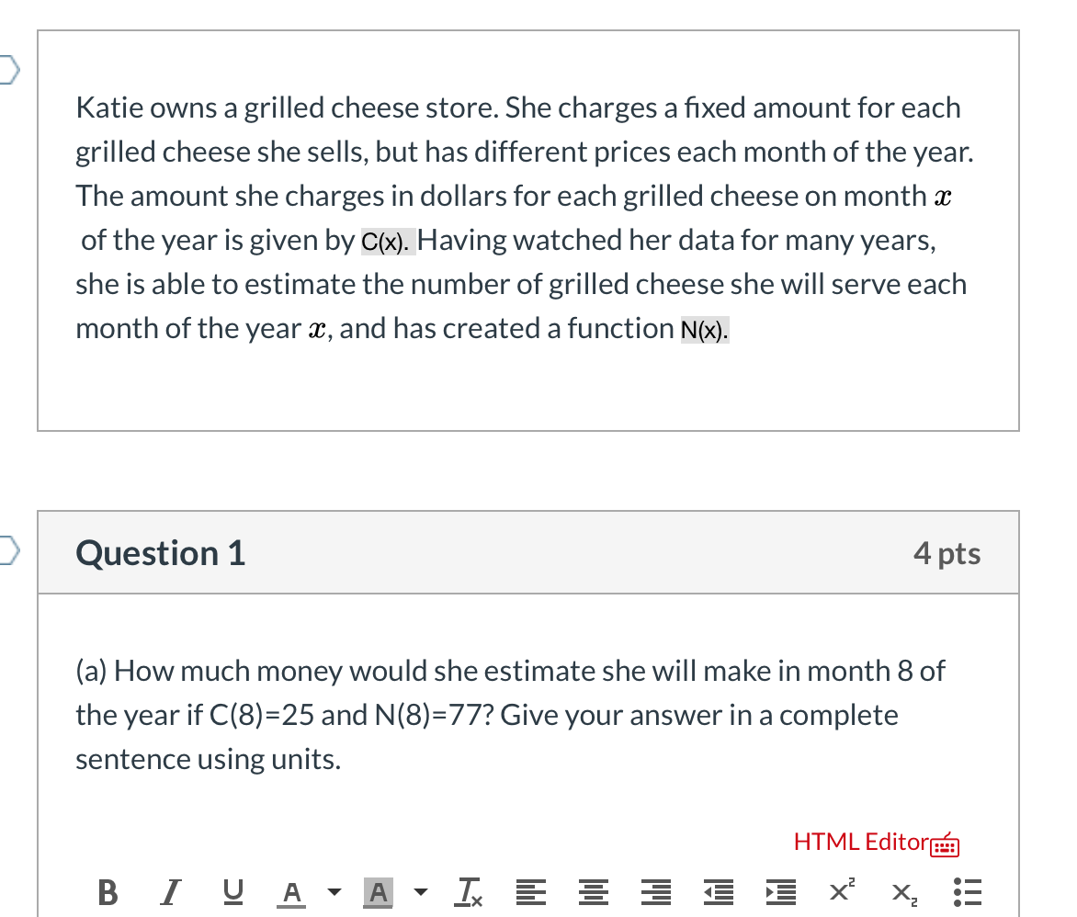
Task: Select the clear formatting tool
Action: [x=470, y=891]
